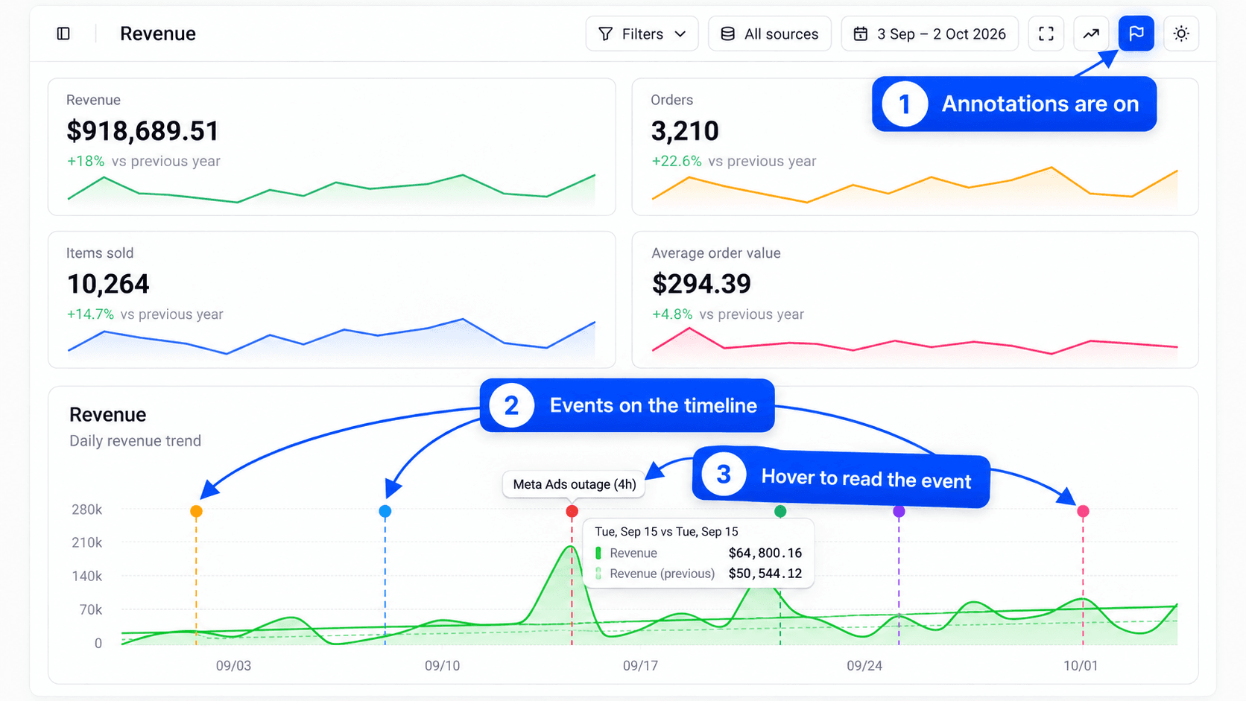Select the pink timeline event marker
The width and height of the screenshot is (1246, 701).
1083,511
